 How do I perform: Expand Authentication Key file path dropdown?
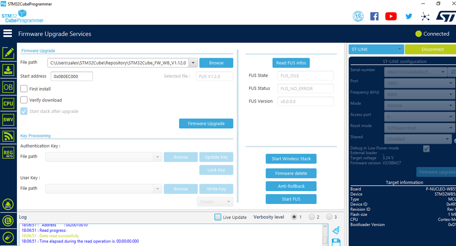(157, 157)
